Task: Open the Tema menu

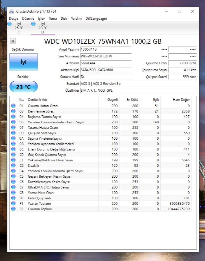Action: tap(53, 19)
